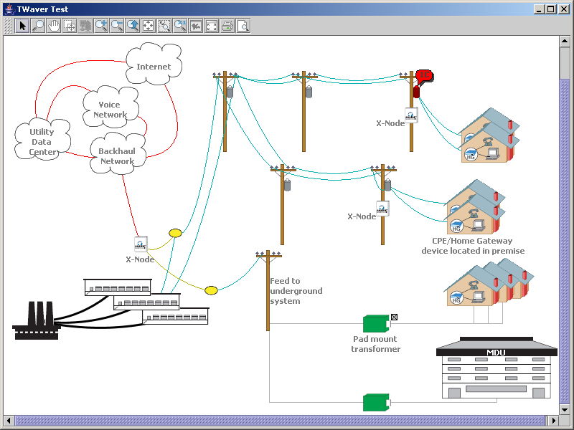Click the vertical scrollbar down arrow
Screen dimensions: 574x430
[x=565, y=409]
